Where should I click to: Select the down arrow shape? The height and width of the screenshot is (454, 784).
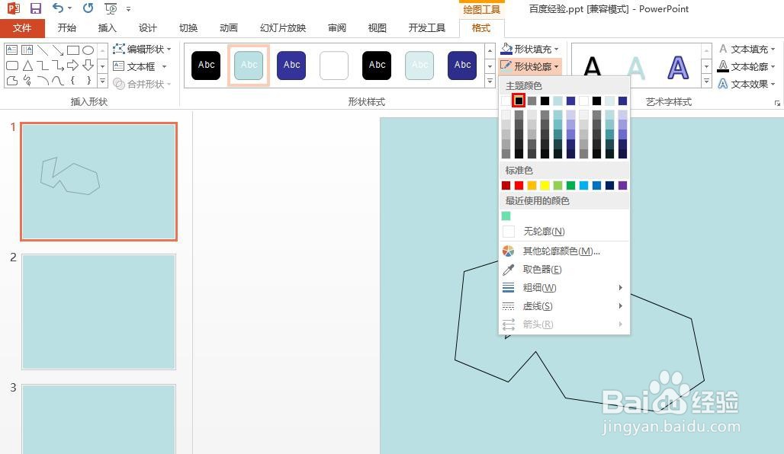88,66
